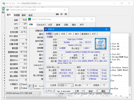Select the S.M.A.R.T. tab in SSD-Z
The height and width of the screenshot is (100, 134).
click(x=41, y=25)
